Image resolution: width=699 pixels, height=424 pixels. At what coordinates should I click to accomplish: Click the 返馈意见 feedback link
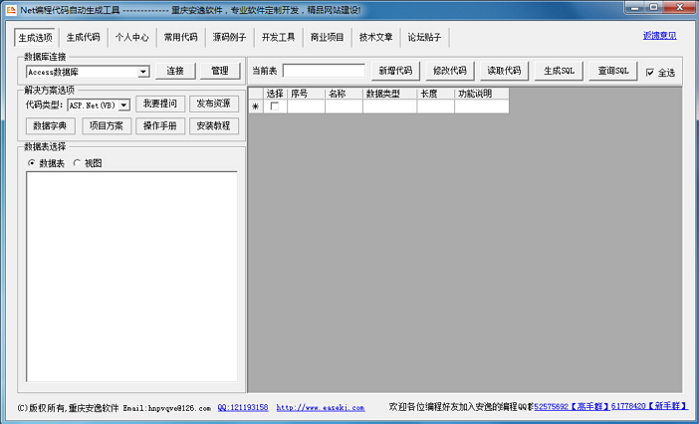coord(660,36)
